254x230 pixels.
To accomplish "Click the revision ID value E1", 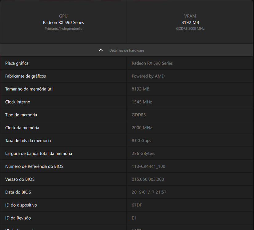I will point(134,218).
